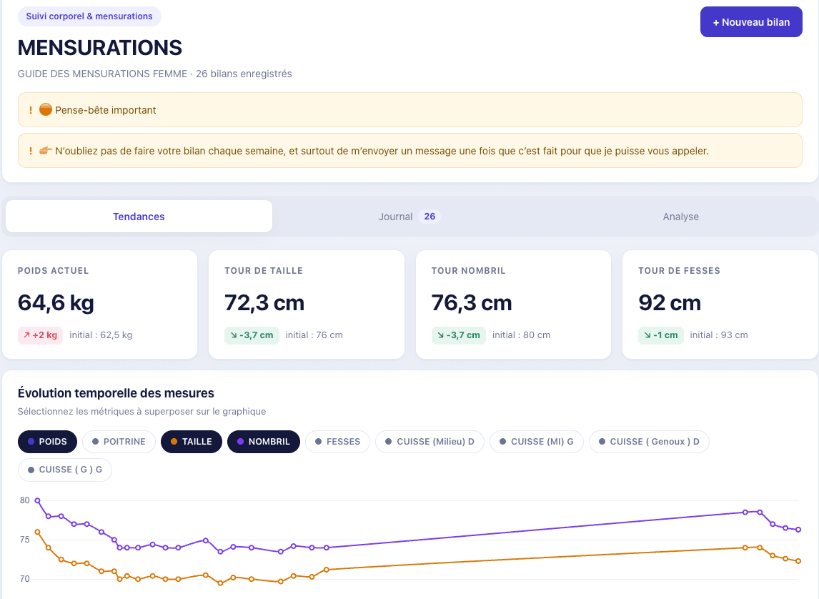Open the Journal tab
This screenshot has width=819, height=599.
(x=409, y=216)
